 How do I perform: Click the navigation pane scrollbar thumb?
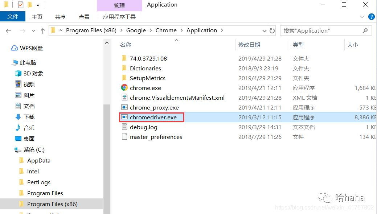click(x=107, y=159)
